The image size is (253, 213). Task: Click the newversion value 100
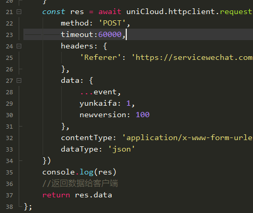142,115
